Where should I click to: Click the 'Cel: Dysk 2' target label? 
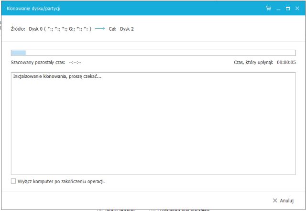point(121,29)
